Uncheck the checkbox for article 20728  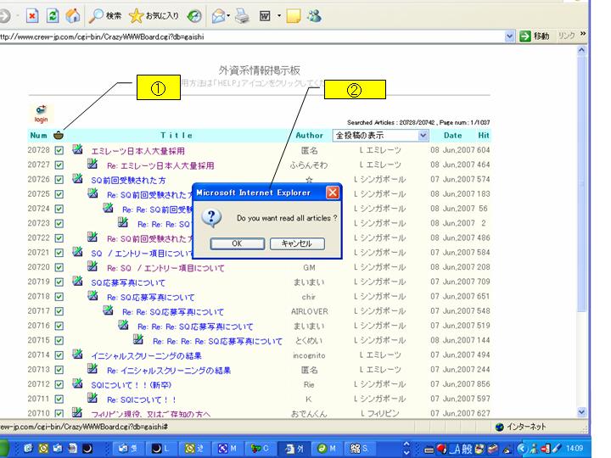[59, 150]
